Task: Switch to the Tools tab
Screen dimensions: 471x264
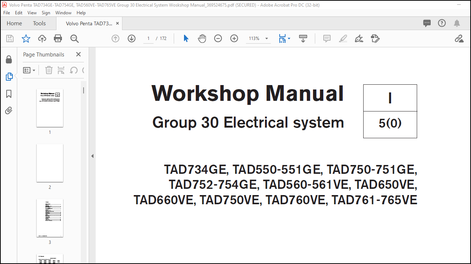Action: pyautogui.click(x=39, y=23)
